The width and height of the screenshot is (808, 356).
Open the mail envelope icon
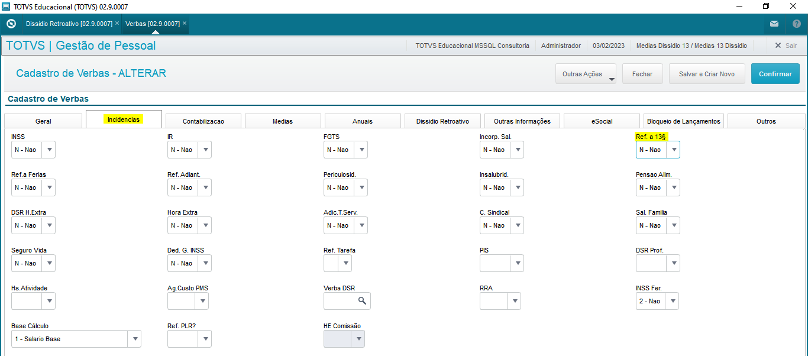(x=774, y=24)
